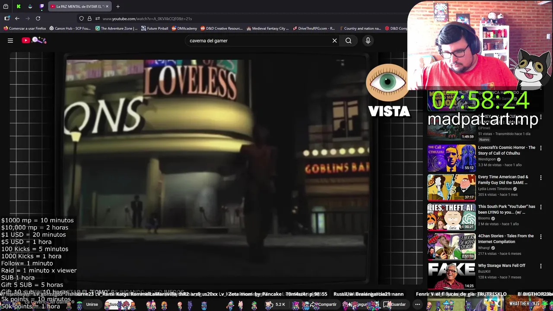
Task: Click the Unirse join button
Action: tap(92, 305)
